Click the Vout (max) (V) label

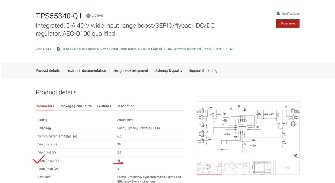[x=49, y=161]
